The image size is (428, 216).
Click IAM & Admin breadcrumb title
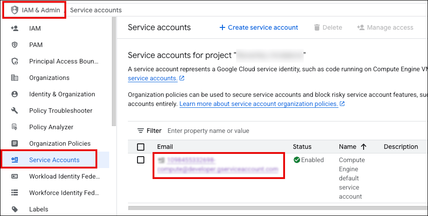pyautogui.click(x=41, y=10)
